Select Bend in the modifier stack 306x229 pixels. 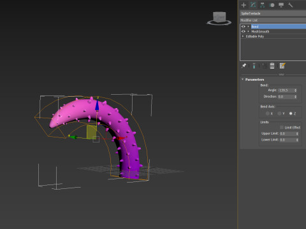tap(279, 27)
